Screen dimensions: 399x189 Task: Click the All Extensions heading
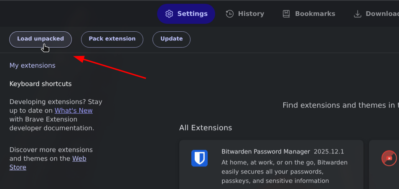pyautogui.click(x=206, y=128)
